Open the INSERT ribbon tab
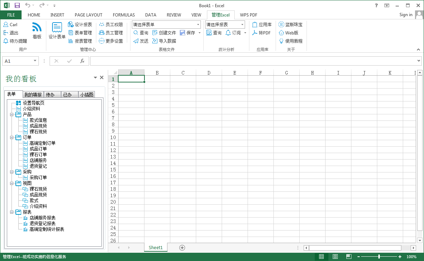Image resolution: width=424 pixels, height=261 pixels. [x=57, y=15]
